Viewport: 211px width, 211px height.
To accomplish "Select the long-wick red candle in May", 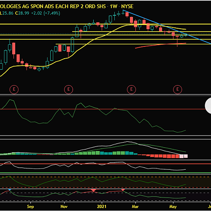I will 177,41.
